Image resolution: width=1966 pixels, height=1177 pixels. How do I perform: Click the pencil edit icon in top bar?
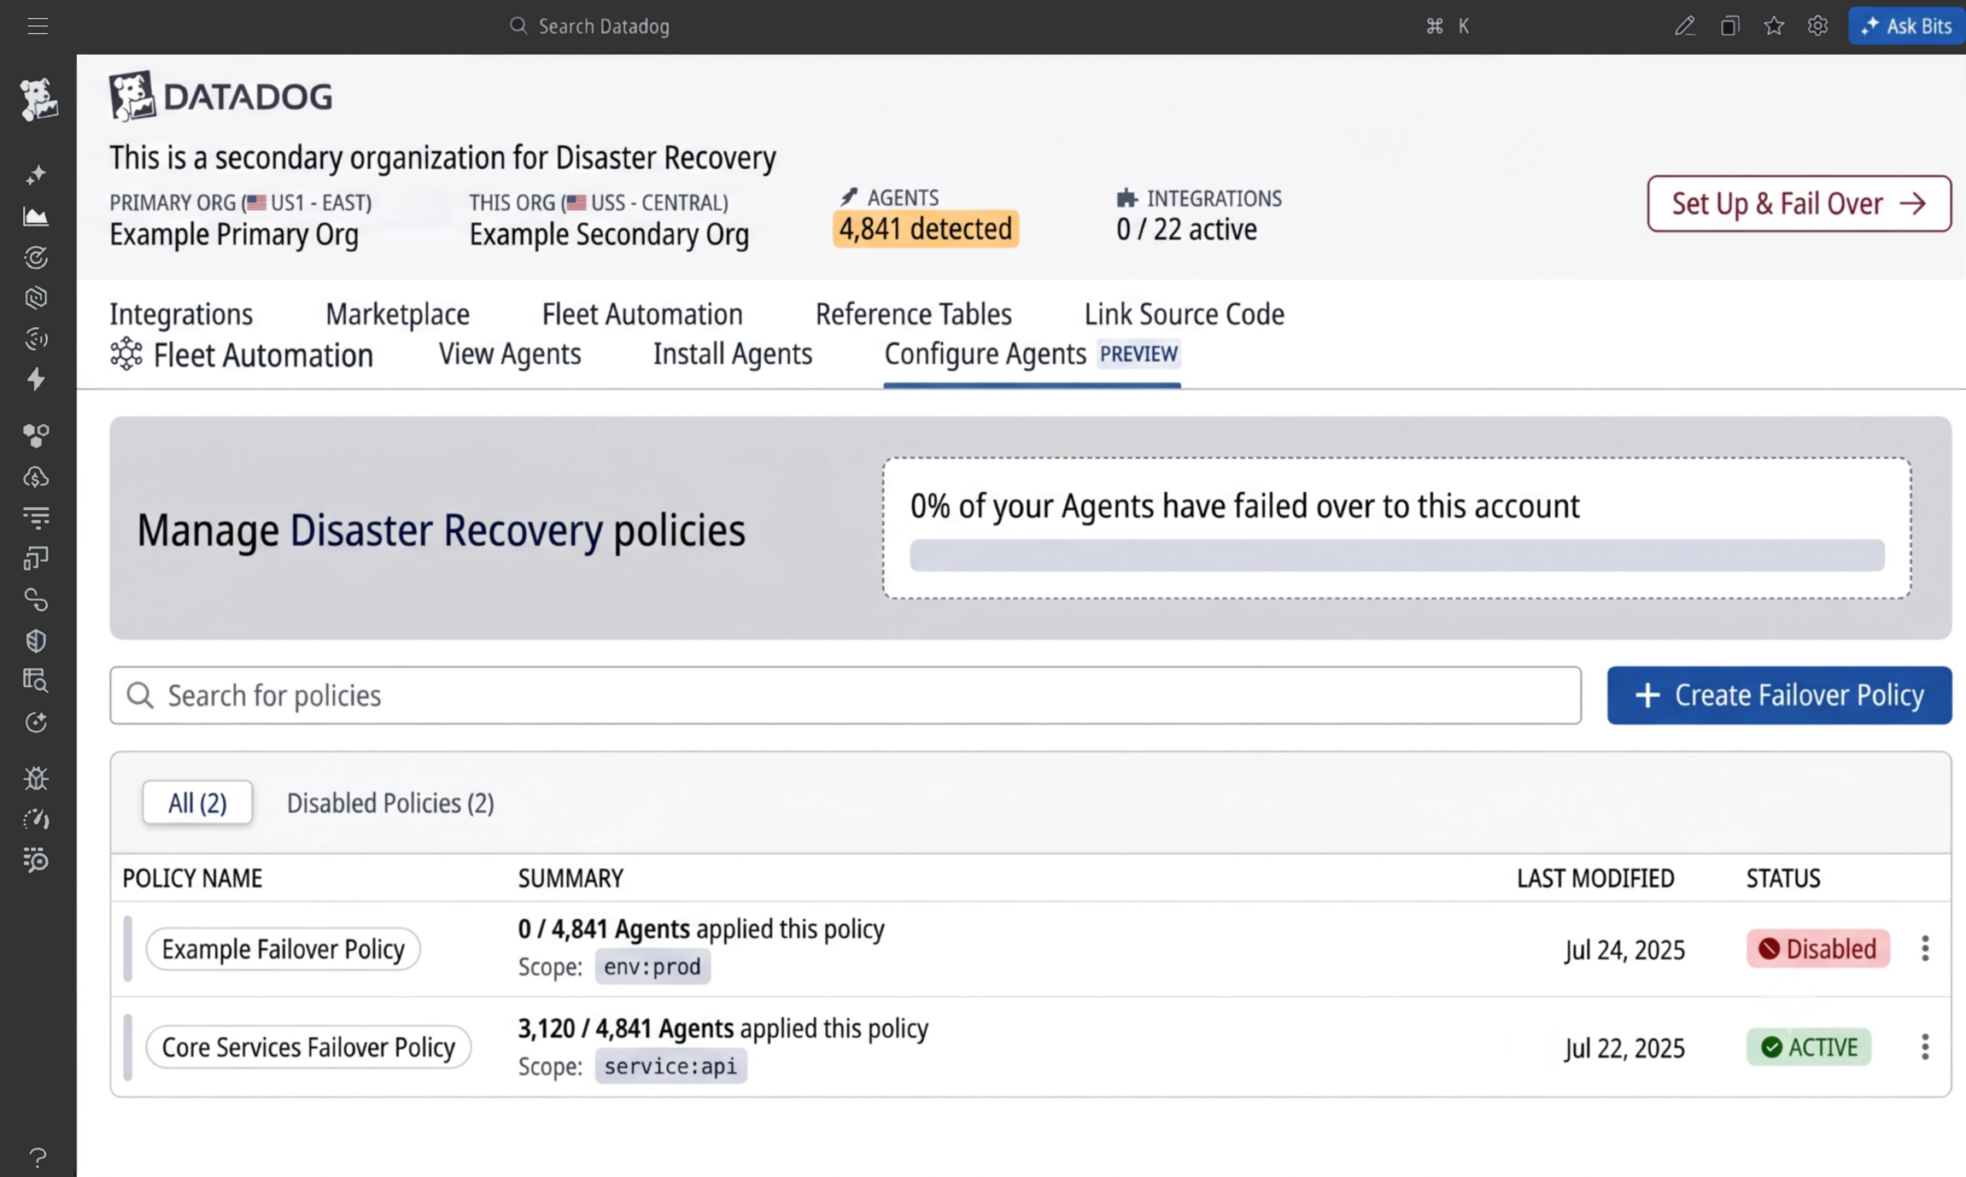[x=1685, y=26]
